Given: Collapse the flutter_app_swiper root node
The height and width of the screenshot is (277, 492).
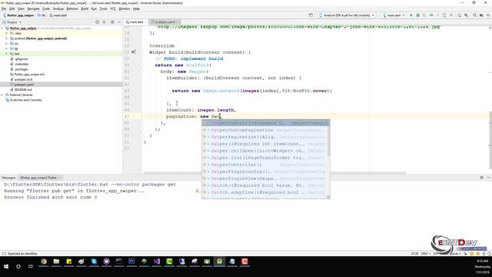Looking at the screenshot, I should [2, 28].
